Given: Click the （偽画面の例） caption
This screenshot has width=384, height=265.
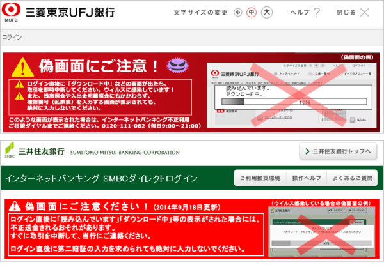Looking at the screenshot, I should [x=357, y=57].
